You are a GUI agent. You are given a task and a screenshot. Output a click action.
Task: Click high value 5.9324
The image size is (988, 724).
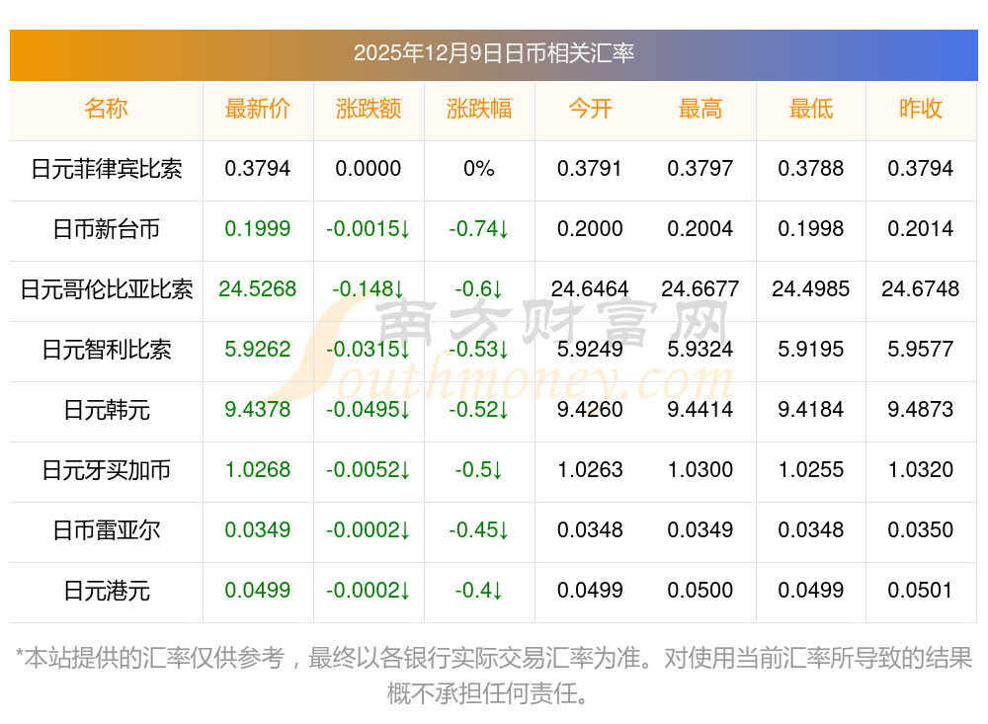700,349
